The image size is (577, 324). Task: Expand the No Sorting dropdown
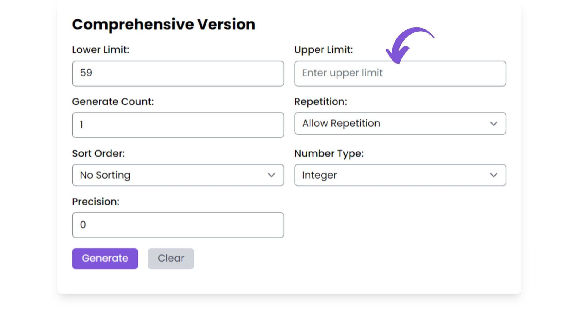[178, 175]
